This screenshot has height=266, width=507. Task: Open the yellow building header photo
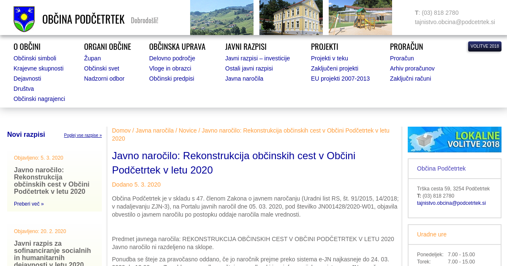click(x=291, y=17)
